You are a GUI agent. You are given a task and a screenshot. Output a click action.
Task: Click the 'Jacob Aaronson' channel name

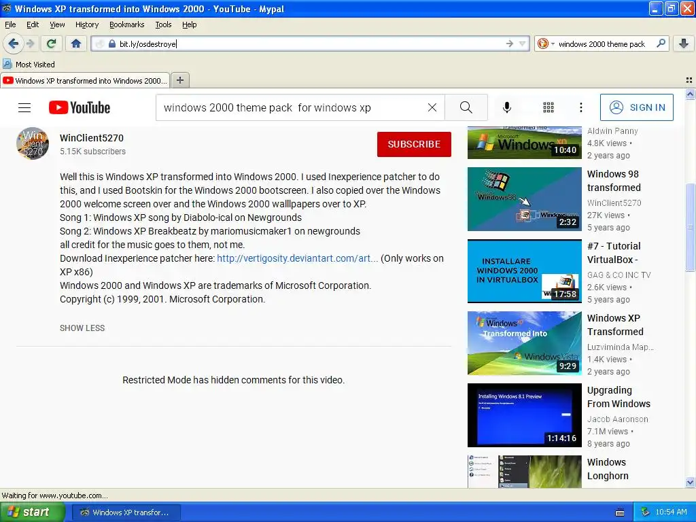pos(617,419)
